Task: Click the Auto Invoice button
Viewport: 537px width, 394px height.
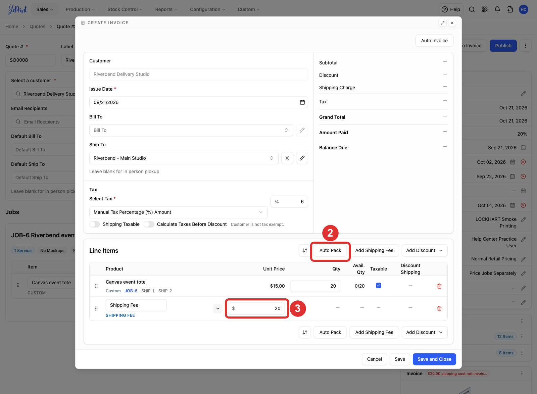Action: click(434, 41)
